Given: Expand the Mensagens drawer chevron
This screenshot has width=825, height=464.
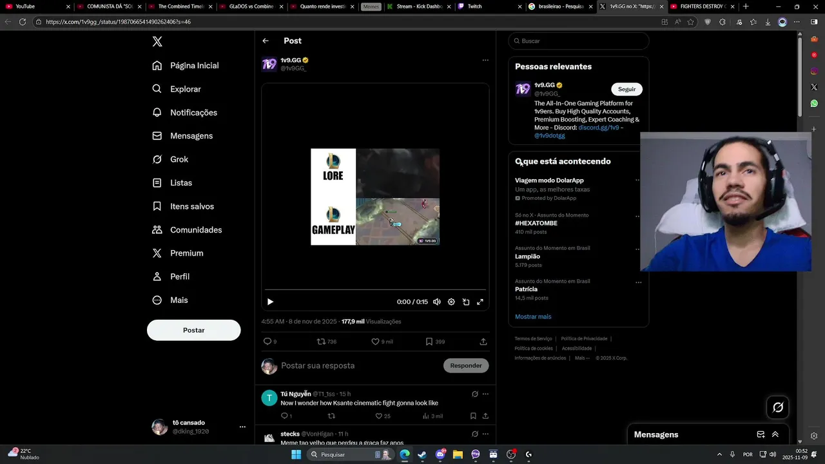Looking at the screenshot, I should click(775, 434).
